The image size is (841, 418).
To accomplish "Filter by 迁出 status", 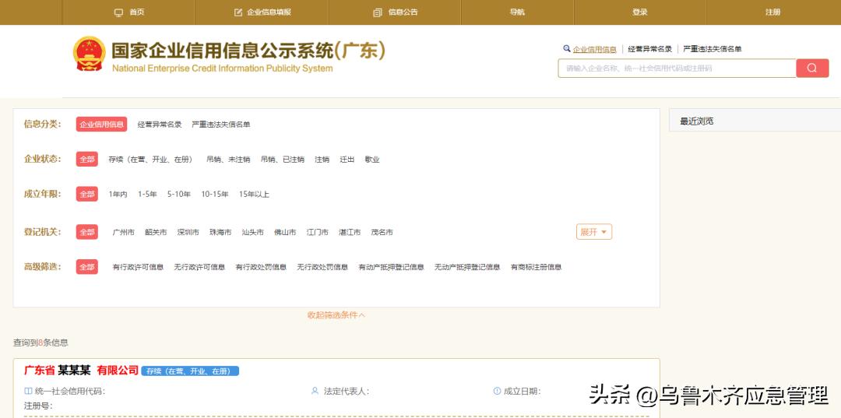I will [x=347, y=160].
